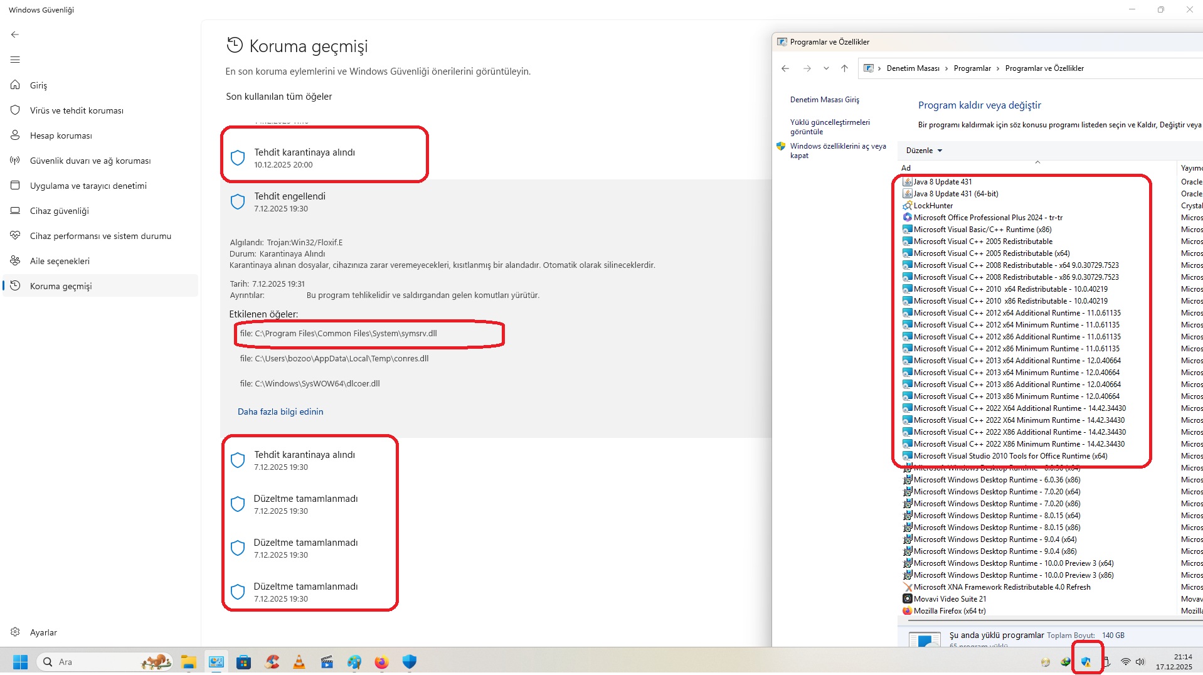Toggle the hamburger navigation menu
This screenshot has height=675, width=1203.
[x=15, y=60]
